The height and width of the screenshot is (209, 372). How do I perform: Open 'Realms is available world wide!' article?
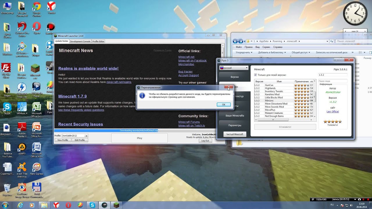(x=88, y=69)
